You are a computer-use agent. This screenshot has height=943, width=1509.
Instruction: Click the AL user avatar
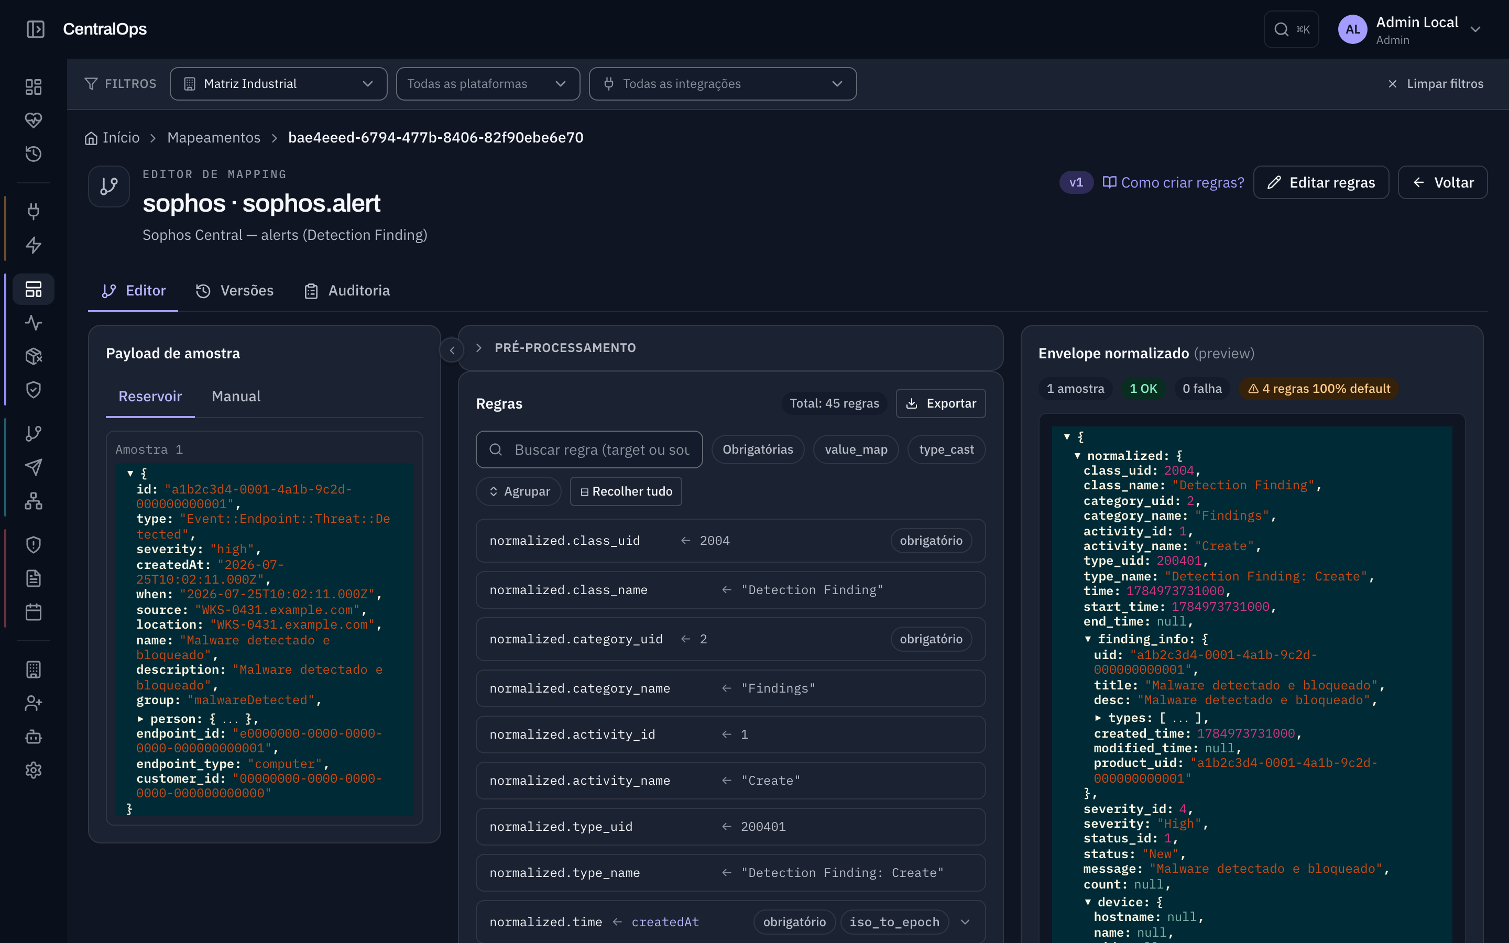[1352, 29]
